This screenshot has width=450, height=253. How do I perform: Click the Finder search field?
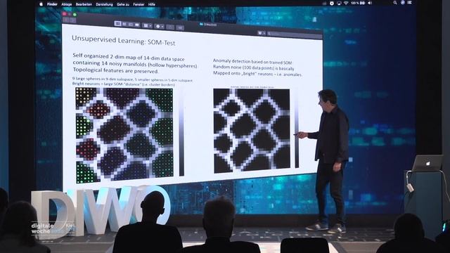click(295, 34)
